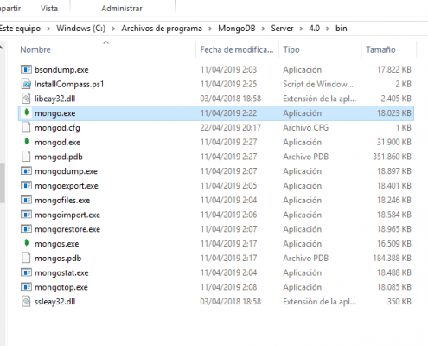Screen dimensions: 428x346
Task: Open the Vista ribbon tab
Action: pos(49,9)
